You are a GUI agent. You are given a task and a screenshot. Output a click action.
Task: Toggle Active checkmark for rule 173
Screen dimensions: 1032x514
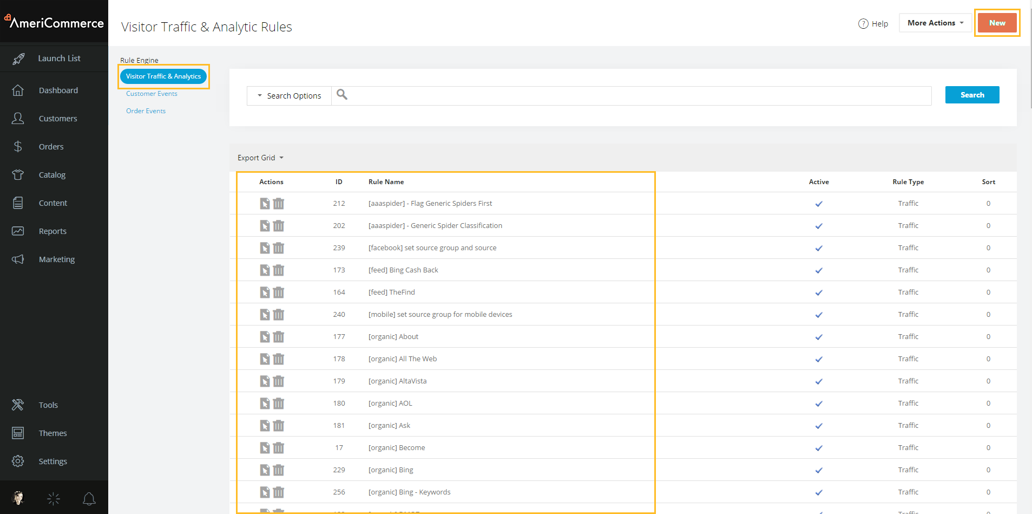click(819, 270)
